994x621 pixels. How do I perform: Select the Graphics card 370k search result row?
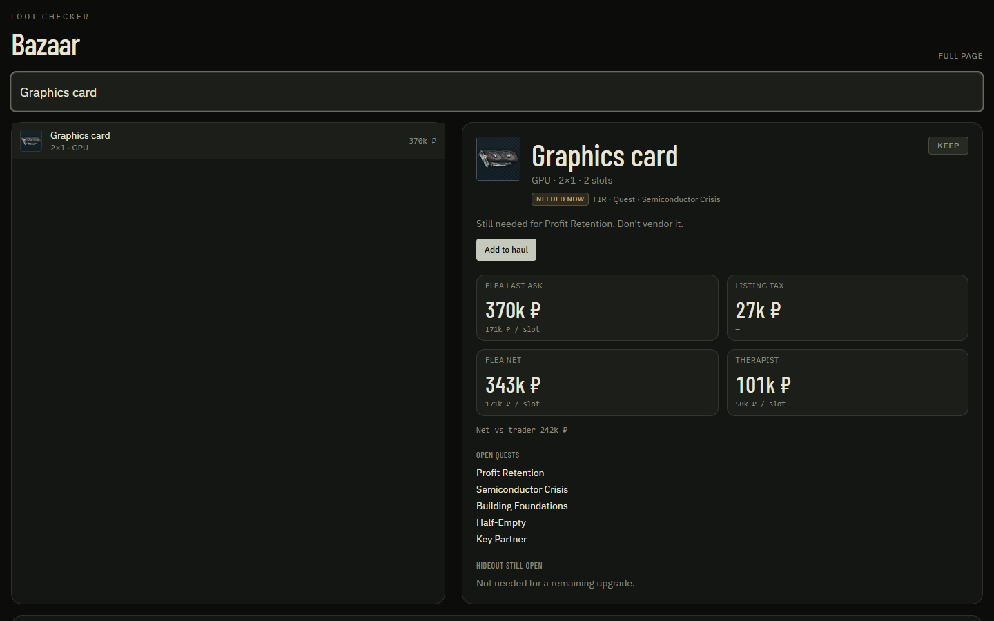coord(228,141)
